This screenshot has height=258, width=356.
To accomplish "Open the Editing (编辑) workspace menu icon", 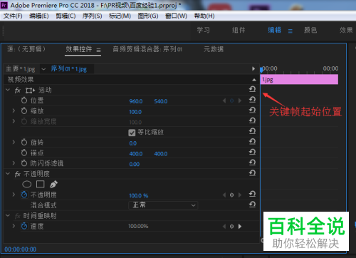I will (290, 31).
